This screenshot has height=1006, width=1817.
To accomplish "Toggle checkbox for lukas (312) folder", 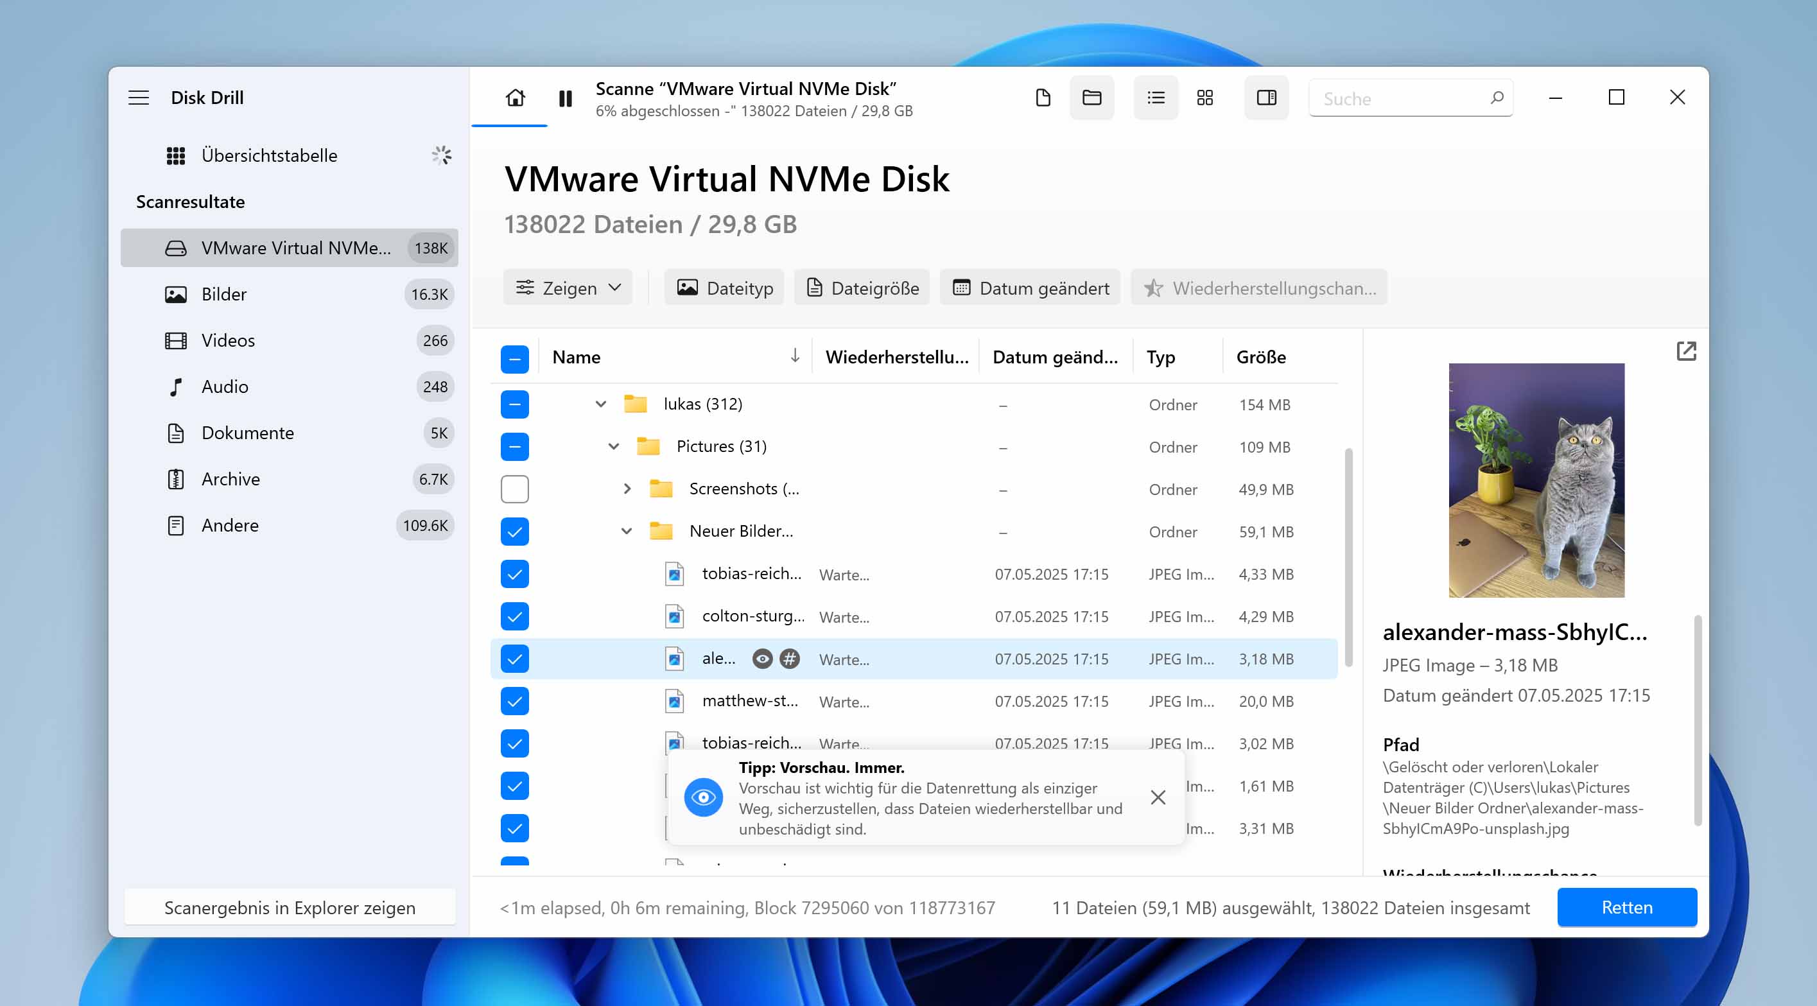I will [514, 404].
